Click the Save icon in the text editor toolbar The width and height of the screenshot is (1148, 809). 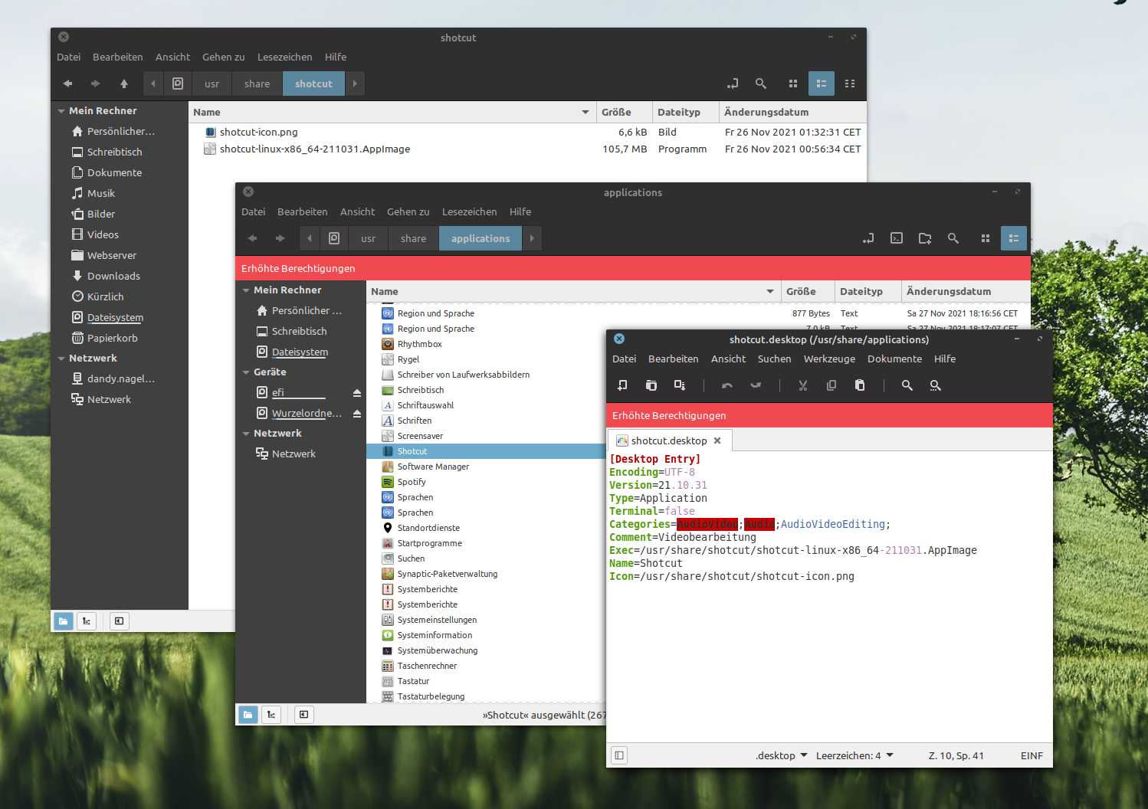tap(679, 385)
